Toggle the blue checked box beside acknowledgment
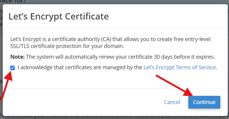 coord(13,68)
